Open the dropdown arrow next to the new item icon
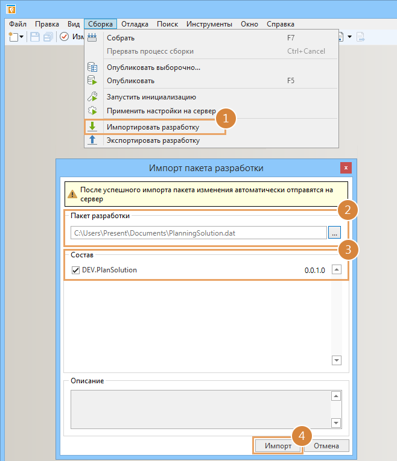 [x=22, y=37]
